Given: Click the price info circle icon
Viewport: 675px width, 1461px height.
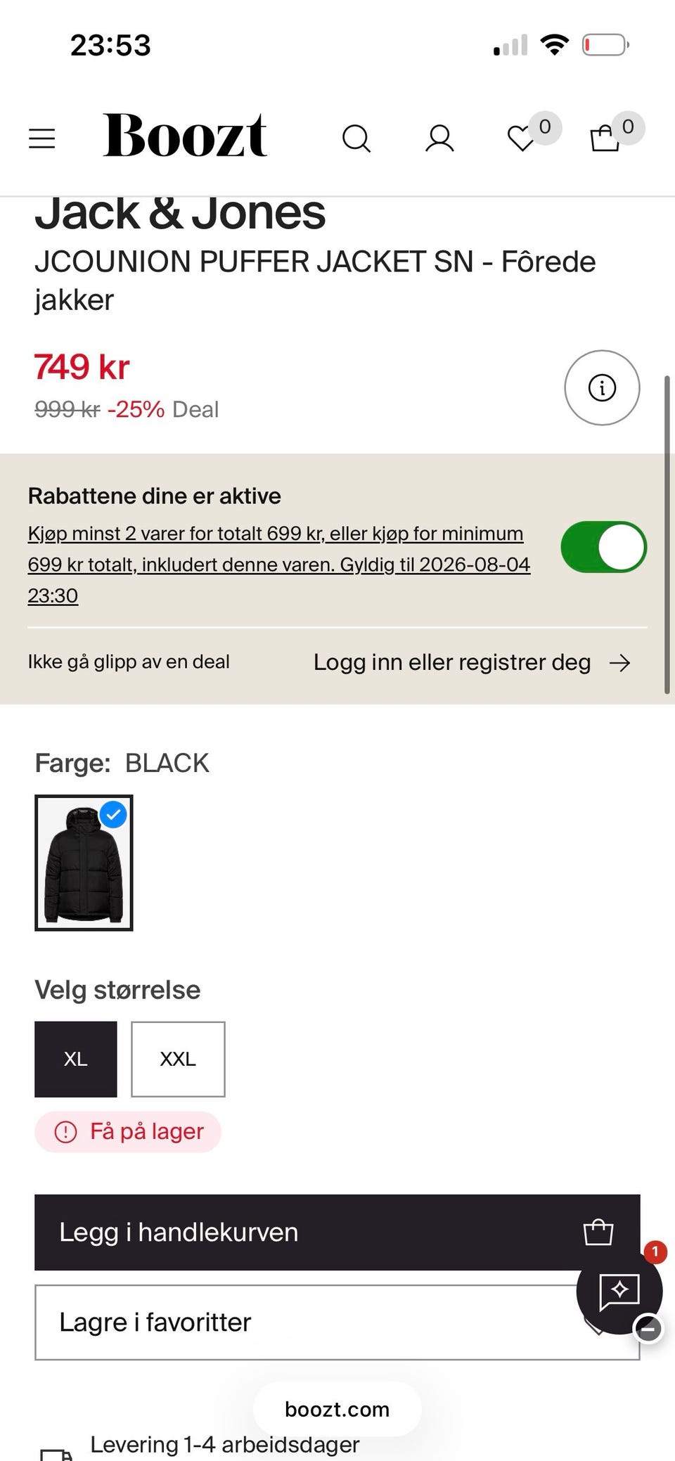Looking at the screenshot, I should click(602, 387).
